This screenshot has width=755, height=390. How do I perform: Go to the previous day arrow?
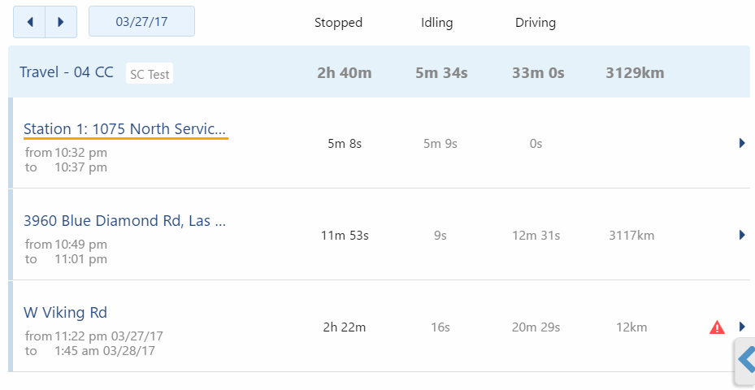[29, 22]
